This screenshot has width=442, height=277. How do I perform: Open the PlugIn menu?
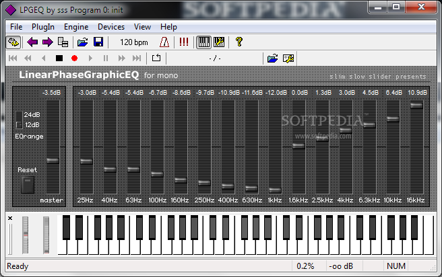43,27
